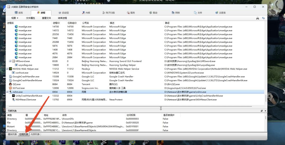Select the msedge.exe row with PID 7440
This screenshot has height=145, width=285.
[x=135, y=38]
